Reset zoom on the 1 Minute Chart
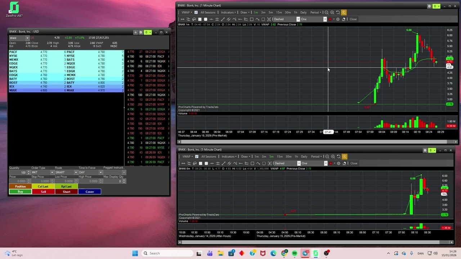Screen dimensions: 461x259 (x=338, y=13)
